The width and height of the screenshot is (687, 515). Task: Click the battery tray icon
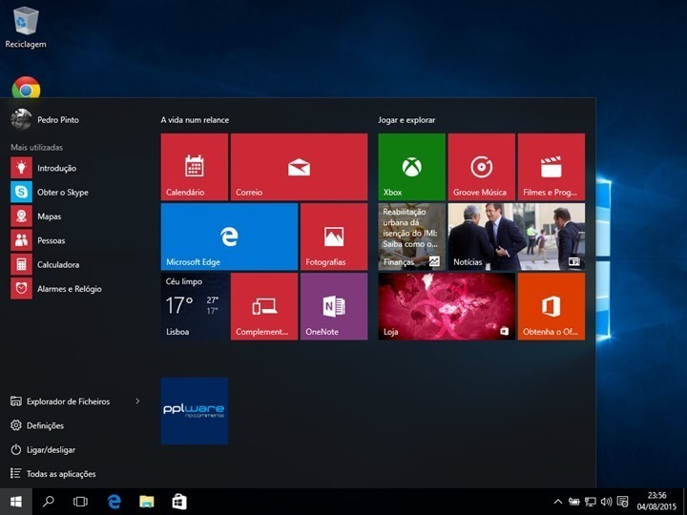(574, 502)
